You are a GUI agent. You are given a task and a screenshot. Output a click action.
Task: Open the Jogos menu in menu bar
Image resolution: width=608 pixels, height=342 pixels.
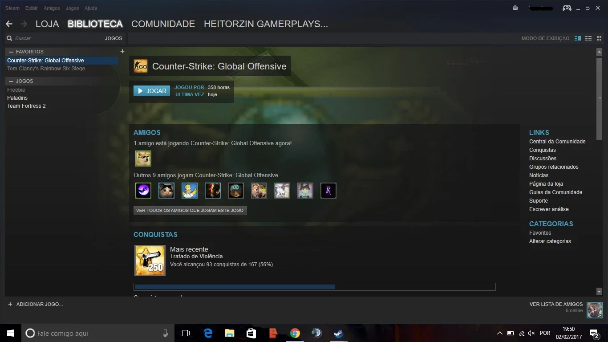(72, 8)
